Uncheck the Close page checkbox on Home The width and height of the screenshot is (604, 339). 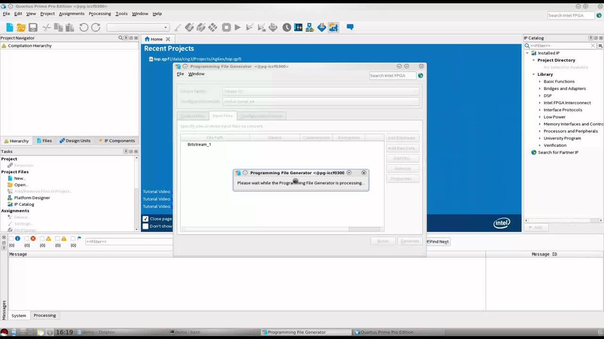tap(146, 219)
